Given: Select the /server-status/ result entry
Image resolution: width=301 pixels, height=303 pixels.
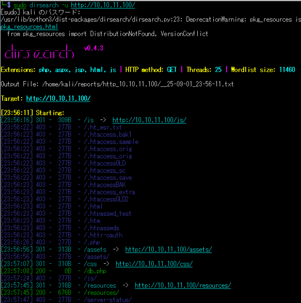Looking at the screenshot, I should click(107, 300).
